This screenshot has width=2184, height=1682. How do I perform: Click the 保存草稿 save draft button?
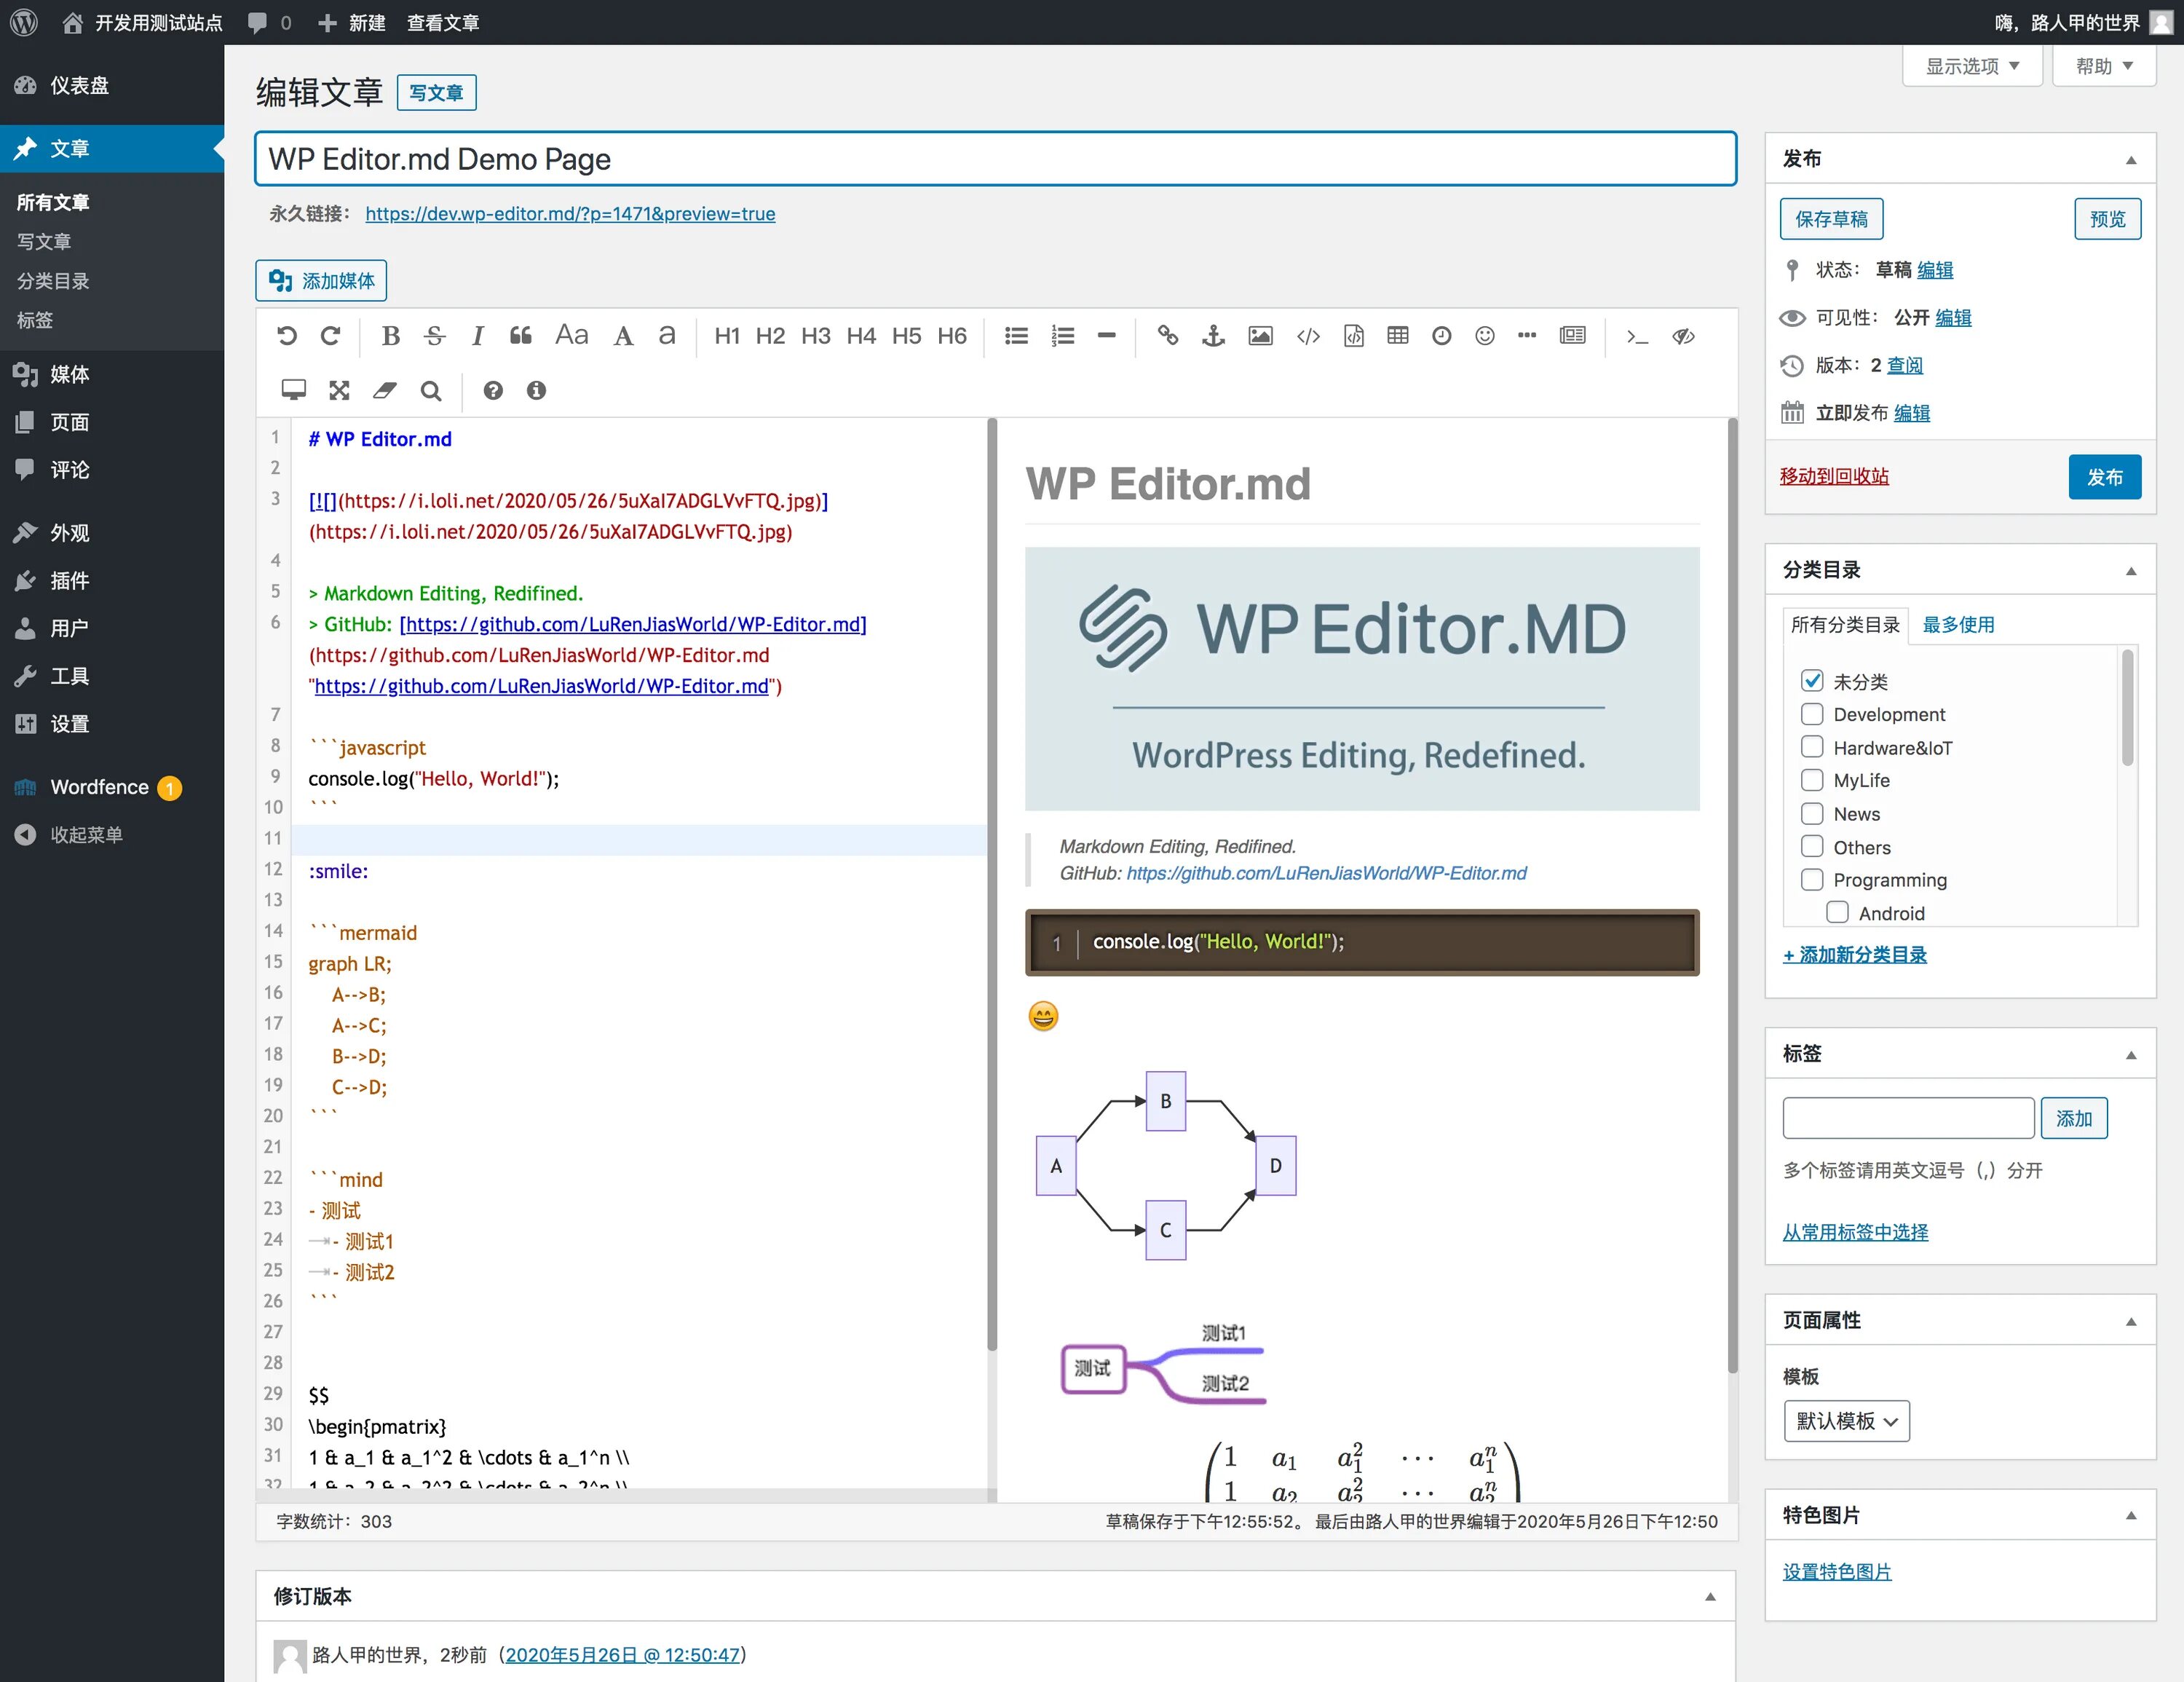1830,219
